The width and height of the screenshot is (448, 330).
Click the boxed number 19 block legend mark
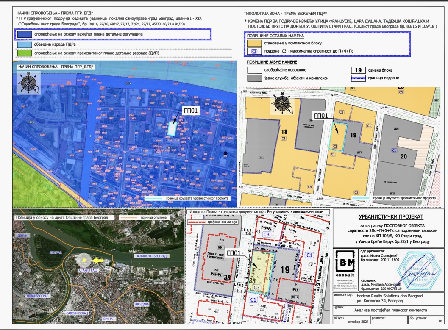pyautogui.click(x=358, y=70)
